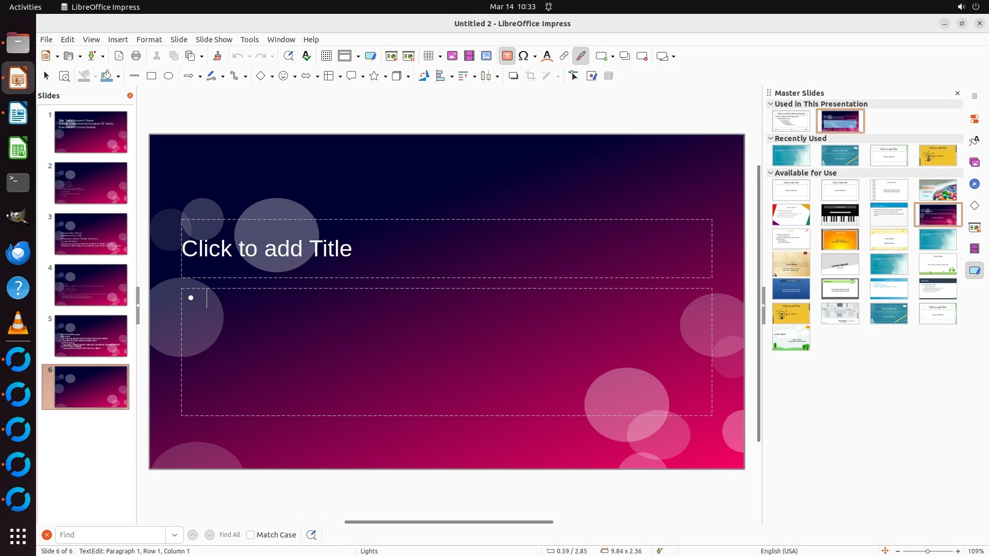This screenshot has width=989, height=556.
Task: Click the Find All button
Action: pyautogui.click(x=229, y=535)
